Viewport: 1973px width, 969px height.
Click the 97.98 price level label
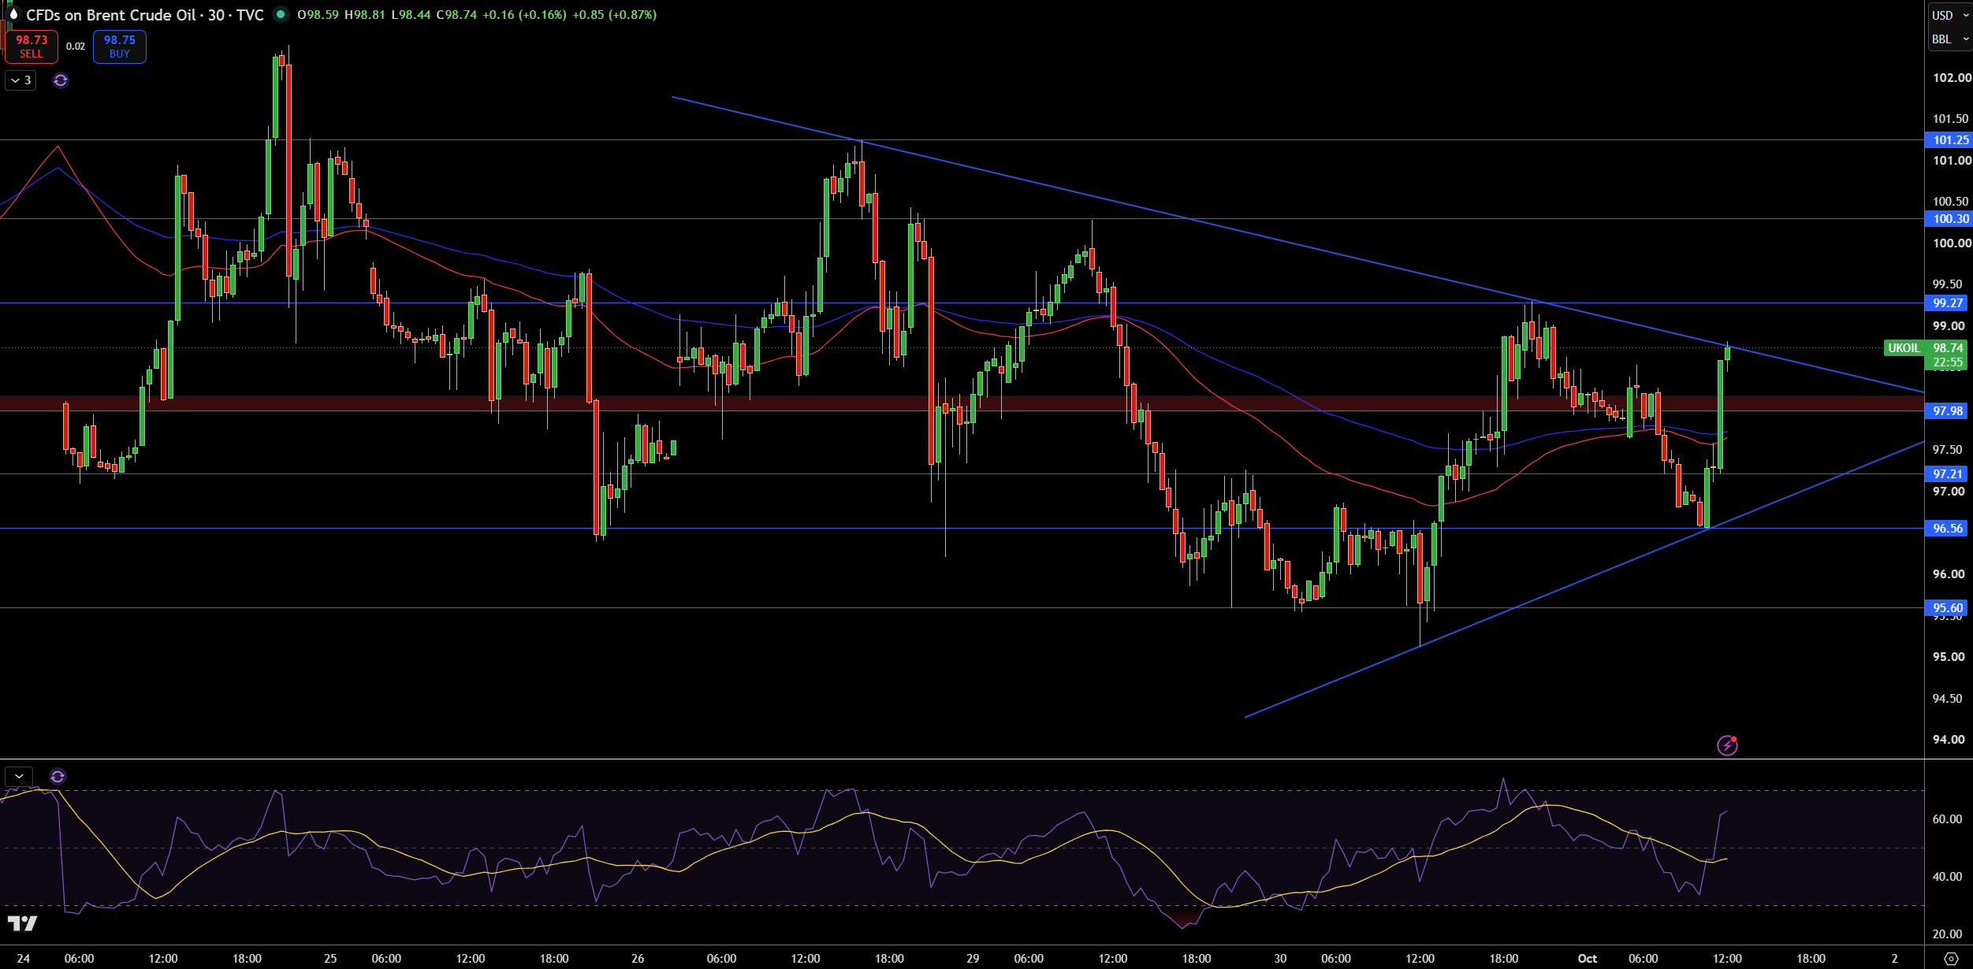(x=1946, y=411)
